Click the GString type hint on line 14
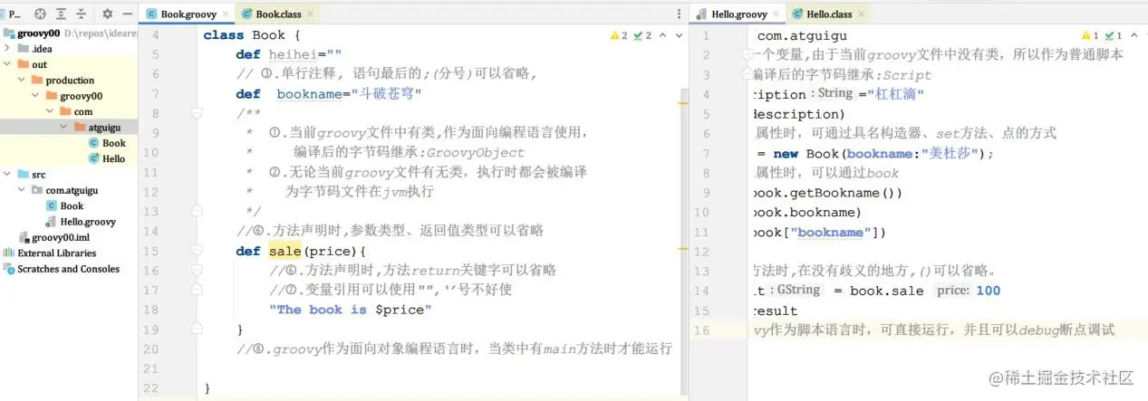Image resolution: width=1148 pixels, height=401 pixels. point(798,290)
